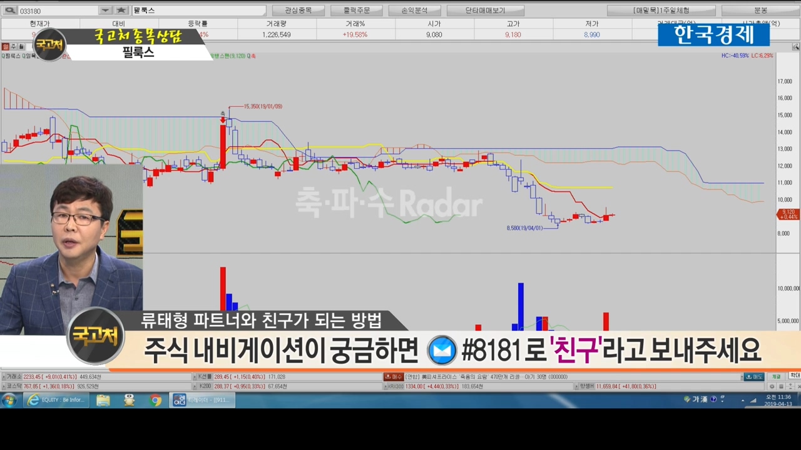Click the star favorites icon beside stock code
This screenshot has height=450, width=801.
tap(121, 11)
